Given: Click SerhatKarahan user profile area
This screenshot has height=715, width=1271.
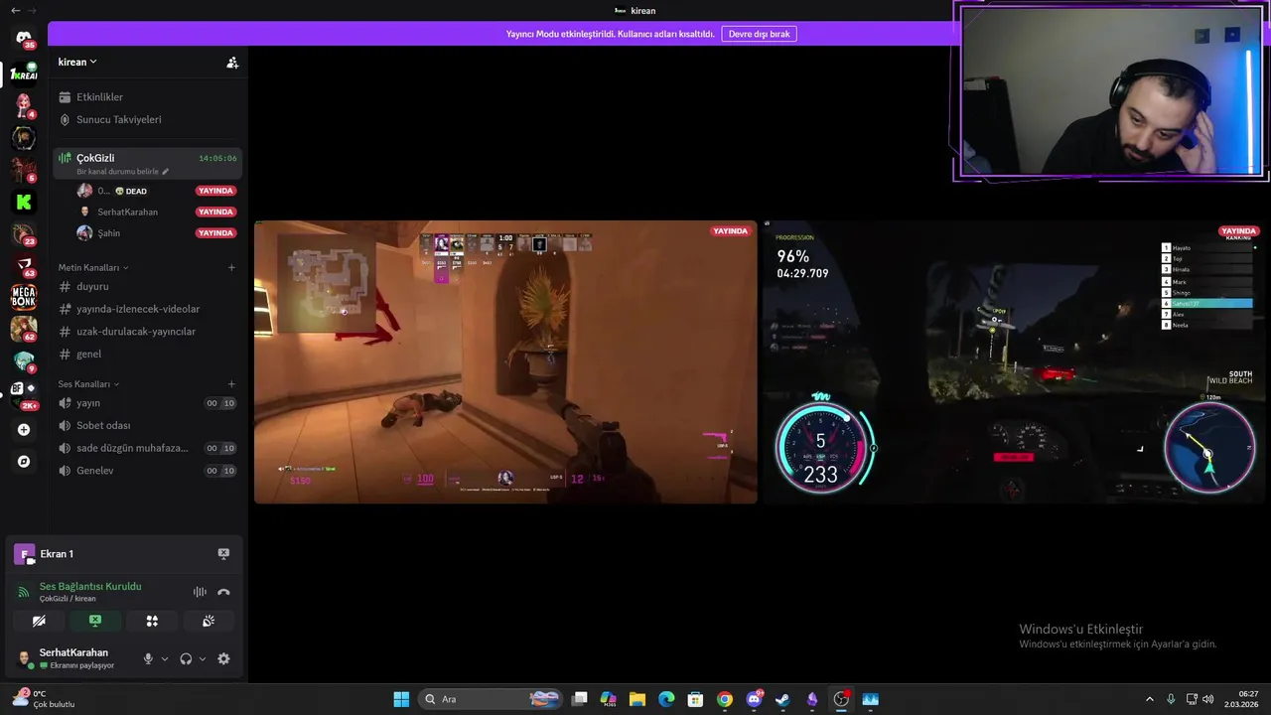Looking at the screenshot, I should coord(72,658).
